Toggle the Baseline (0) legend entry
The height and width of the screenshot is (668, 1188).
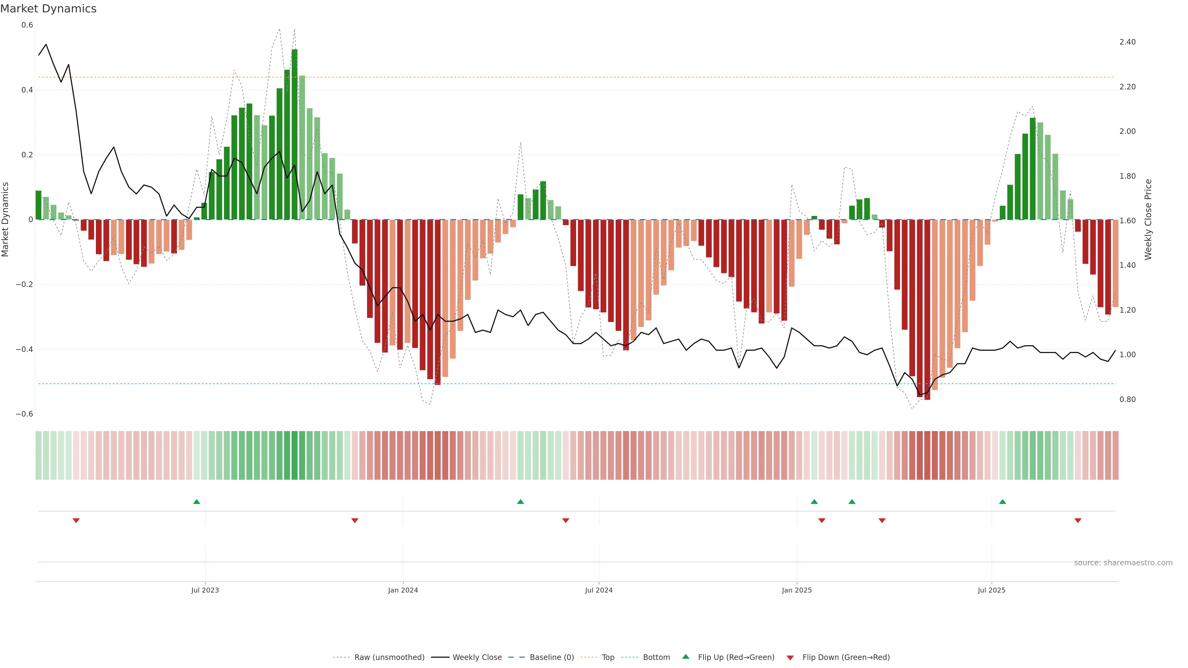tap(551, 657)
